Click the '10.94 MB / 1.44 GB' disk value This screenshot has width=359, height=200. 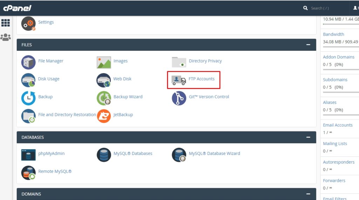point(341,19)
